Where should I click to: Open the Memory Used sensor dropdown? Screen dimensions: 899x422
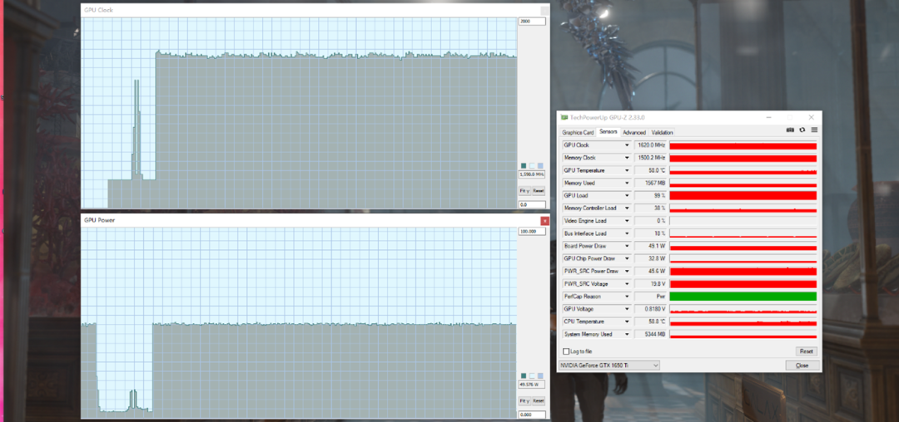coord(627,183)
